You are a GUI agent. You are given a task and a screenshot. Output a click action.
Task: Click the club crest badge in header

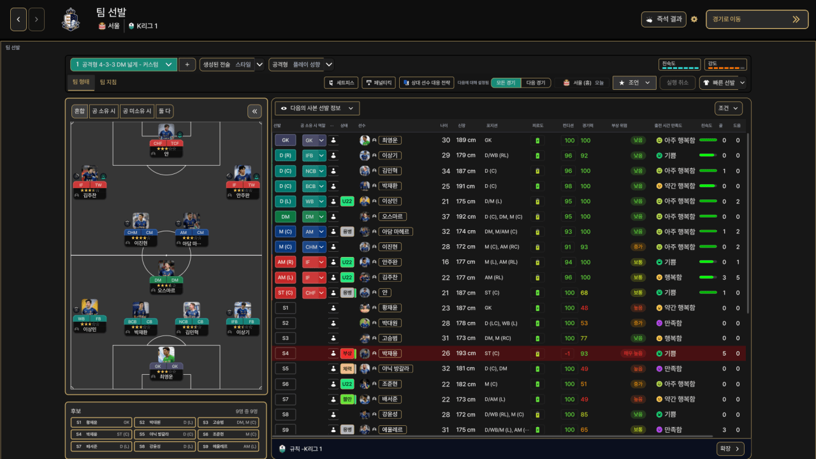coord(71,20)
